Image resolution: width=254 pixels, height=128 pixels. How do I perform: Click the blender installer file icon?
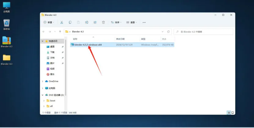72,45
